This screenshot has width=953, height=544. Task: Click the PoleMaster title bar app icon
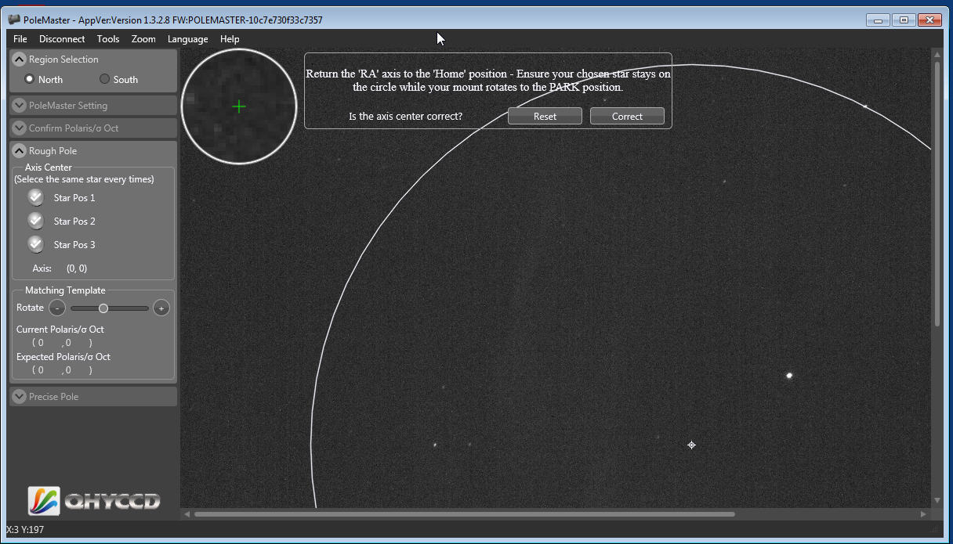point(14,20)
